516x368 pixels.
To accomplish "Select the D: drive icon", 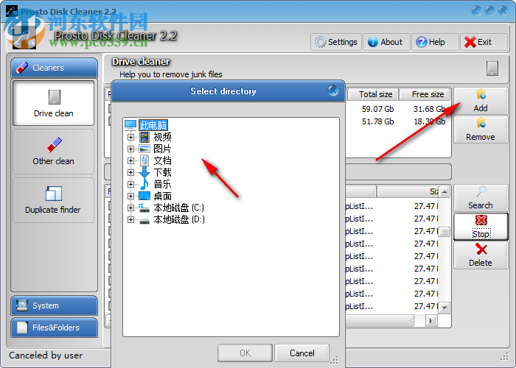I will (144, 221).
